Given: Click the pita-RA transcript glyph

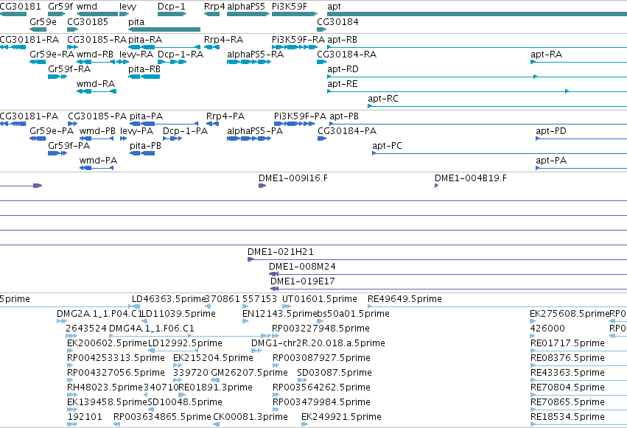Looking at the screenshot, I should [164, 47].
